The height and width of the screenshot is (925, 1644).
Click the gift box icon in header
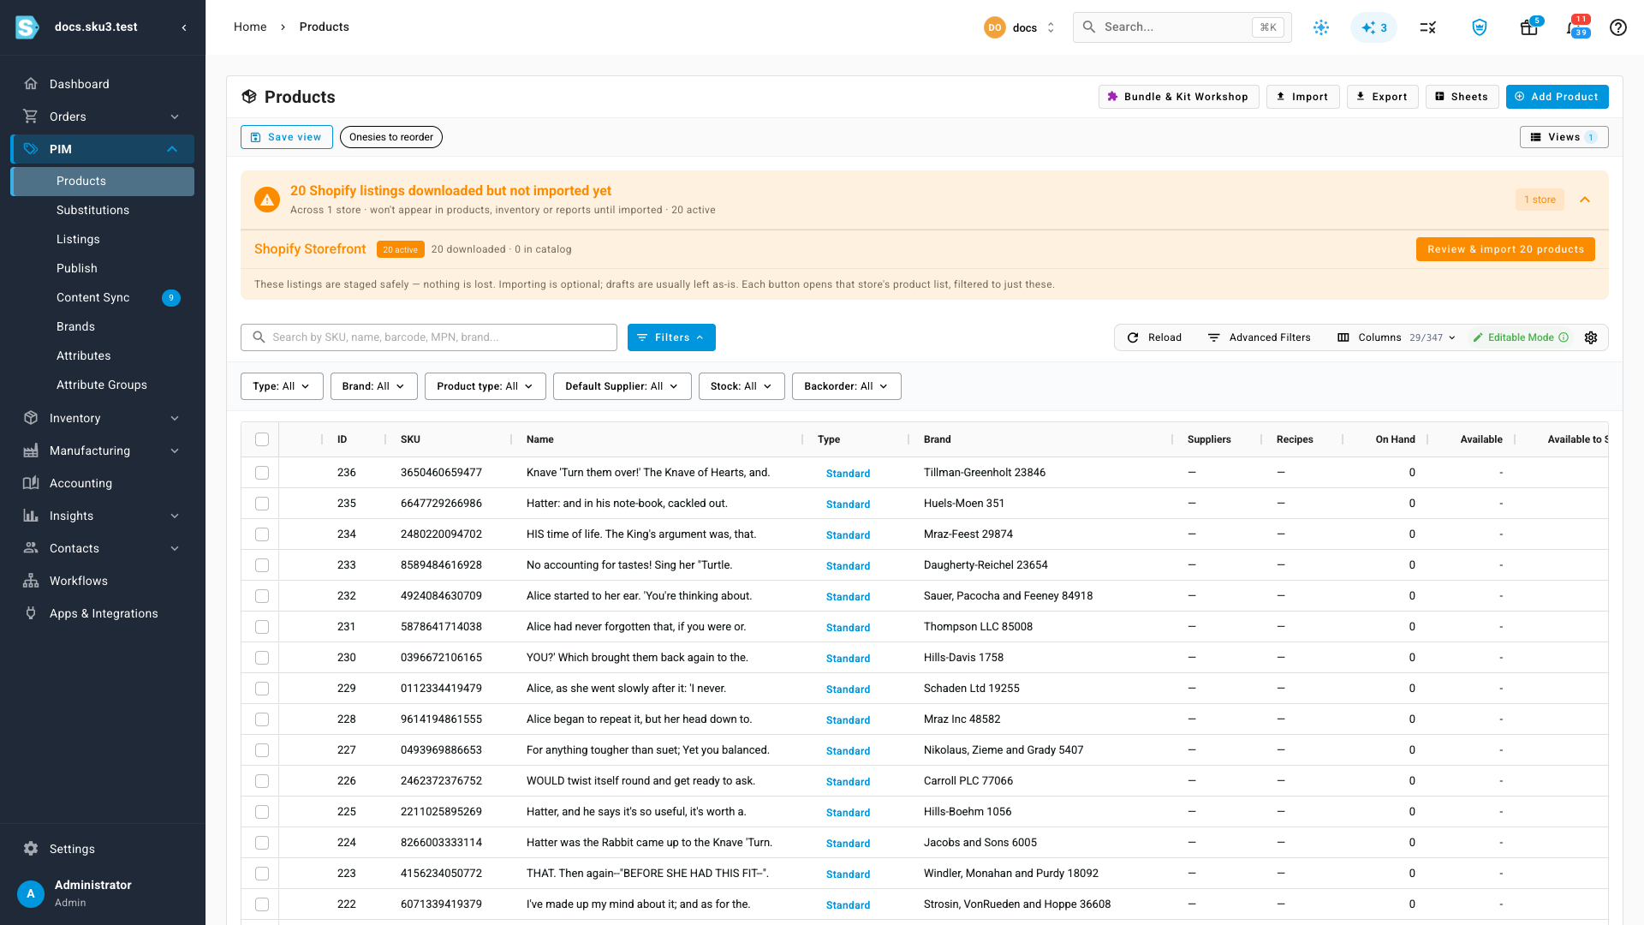coord(1529,27)
